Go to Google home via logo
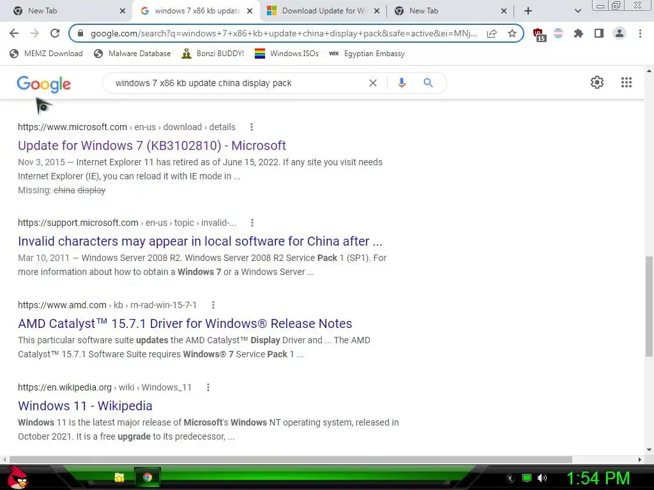 44,85
